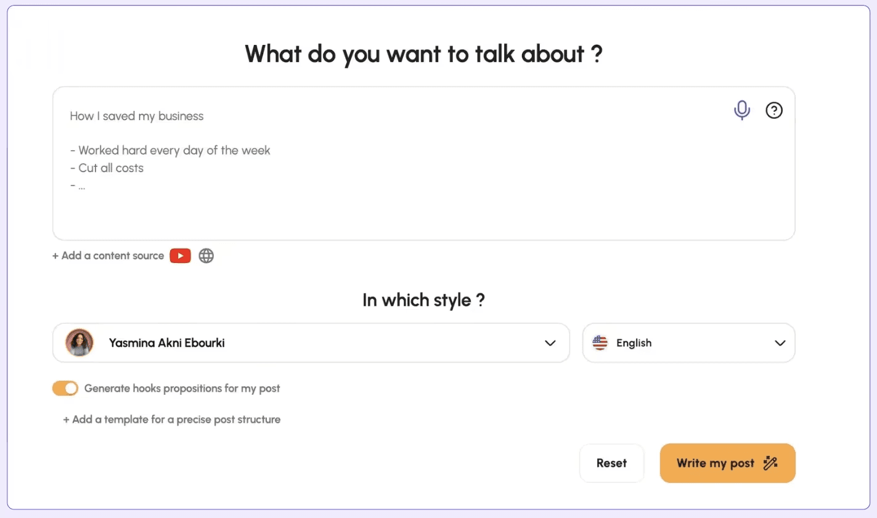Select the example text How I saved my business
The width and height of the screenshot is (877, 518).
click(137, 116)
